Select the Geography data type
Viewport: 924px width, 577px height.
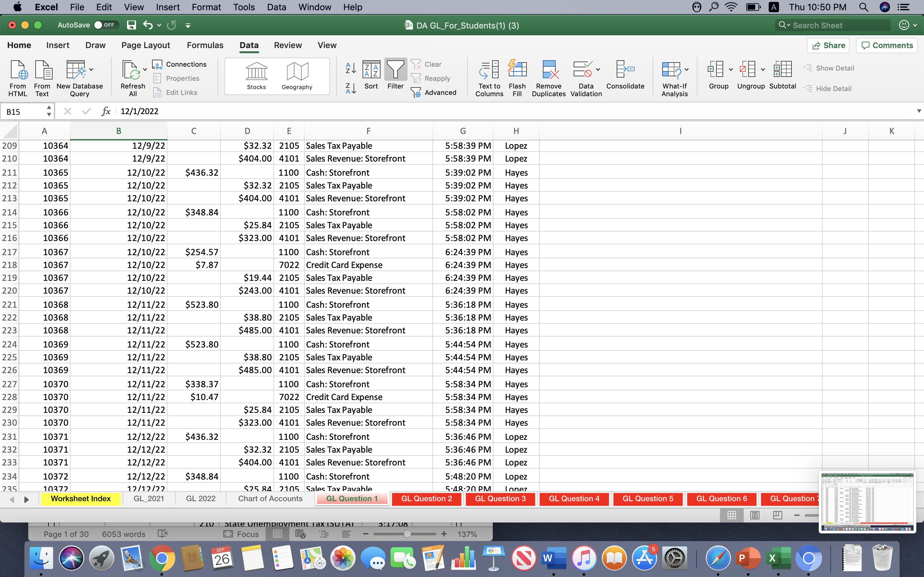[297, 75]
